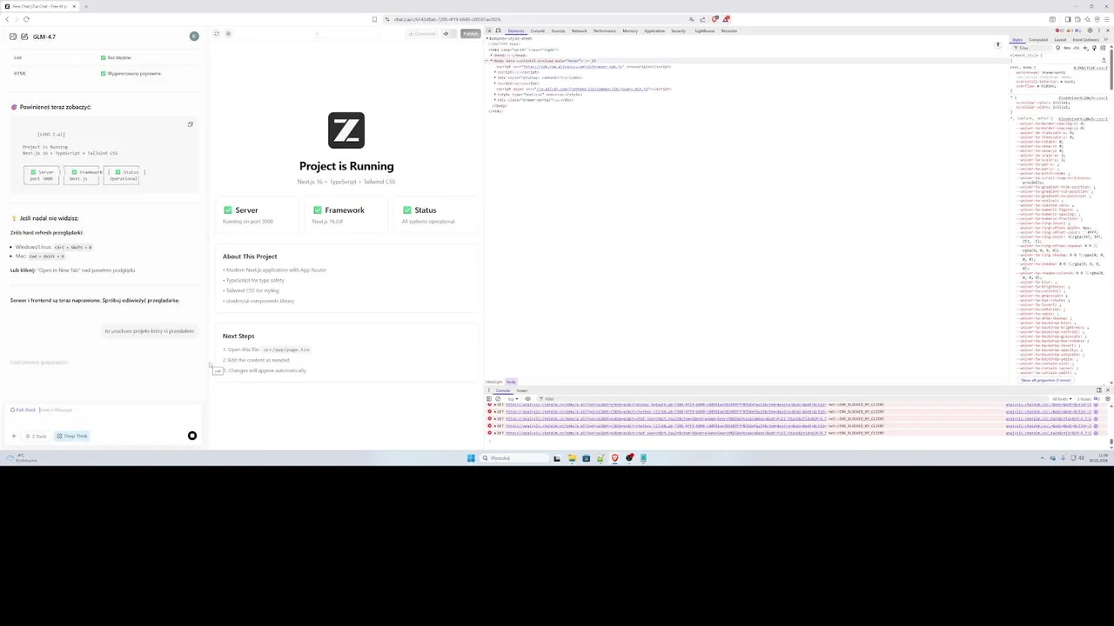Toggle DevTools device toolbar
Screen dimensions: 1114x626
pyautogui.click(x=498, y=30)
